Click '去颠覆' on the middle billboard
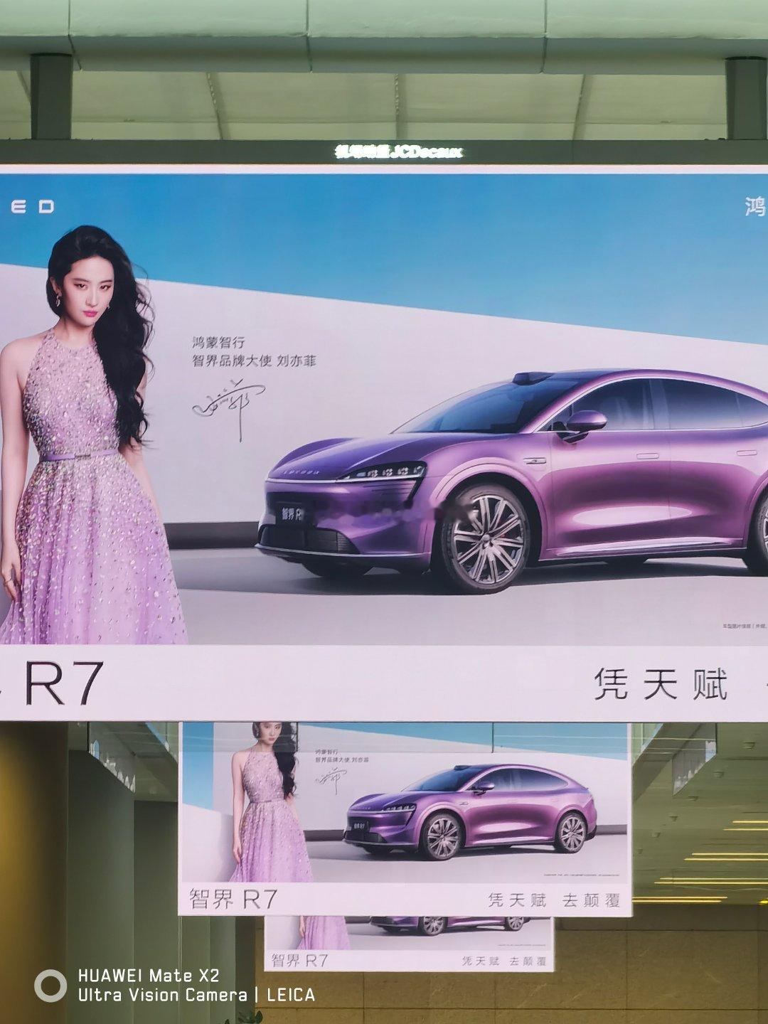Image resolution: width=768 pixels, height=1024 pixels. pos(592,900)
